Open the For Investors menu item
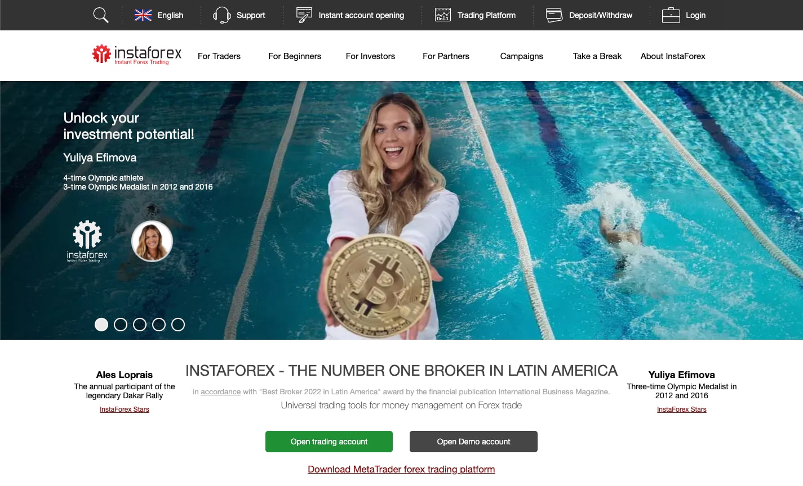This screenshot has height=486, width=803. click(x=370, y=56)
